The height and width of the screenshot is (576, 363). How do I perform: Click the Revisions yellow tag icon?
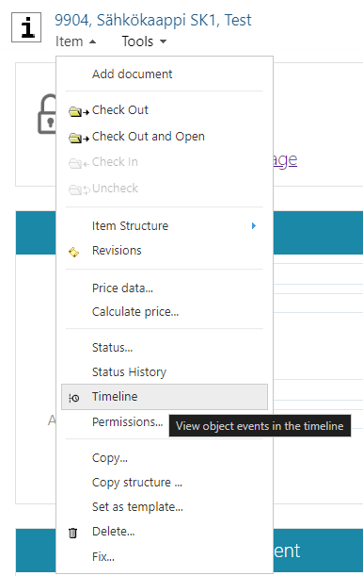click(x=74, y=252)
